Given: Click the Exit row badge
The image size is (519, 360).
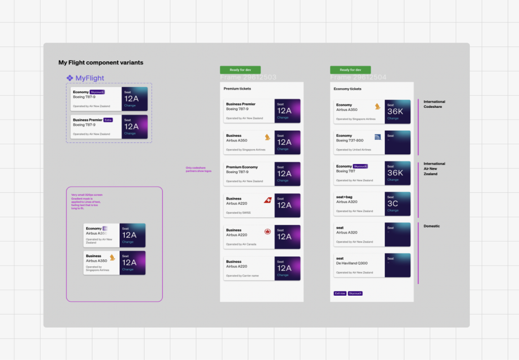Looking at the screenshot, I should point(340,293).
